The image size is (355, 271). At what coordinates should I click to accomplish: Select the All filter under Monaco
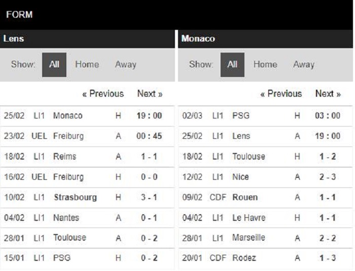point(232,65)
